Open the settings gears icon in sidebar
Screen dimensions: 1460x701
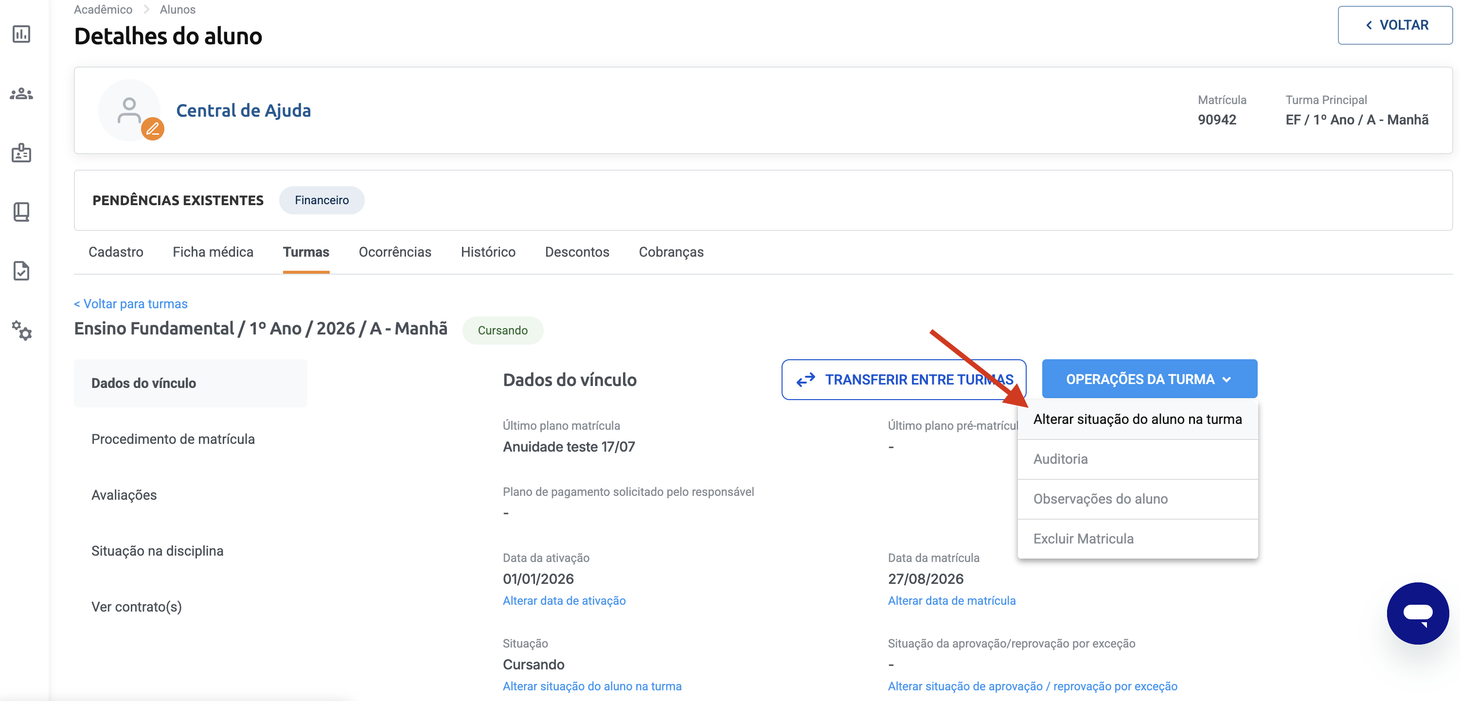point(21,331)
